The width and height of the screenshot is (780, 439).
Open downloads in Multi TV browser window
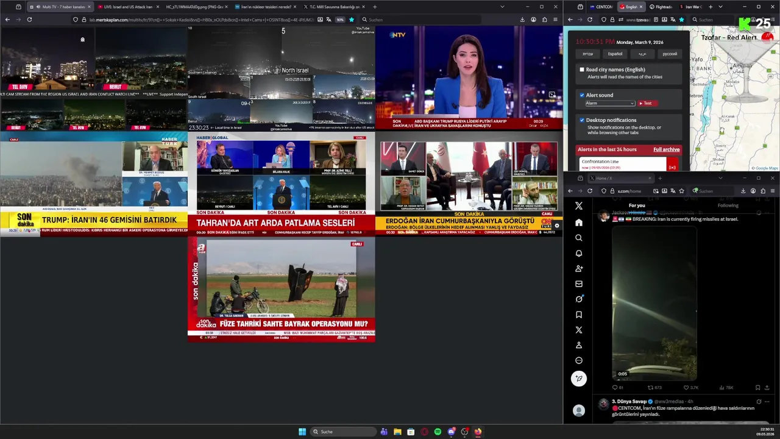[522, 20]
